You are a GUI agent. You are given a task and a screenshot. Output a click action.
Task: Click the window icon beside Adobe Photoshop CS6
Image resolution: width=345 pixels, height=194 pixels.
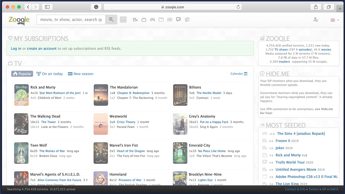click(x=265, y=177)
